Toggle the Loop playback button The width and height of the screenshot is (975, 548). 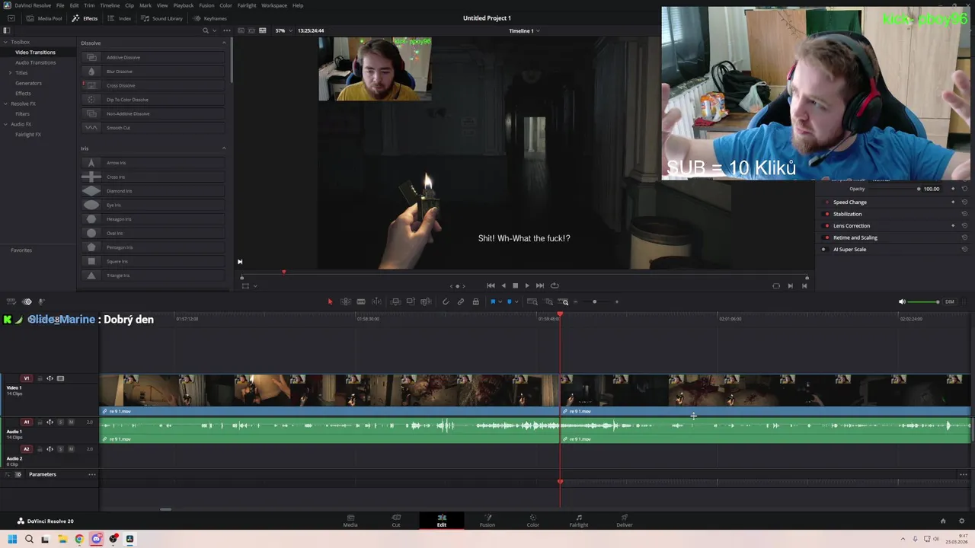(x=555, y=286)
